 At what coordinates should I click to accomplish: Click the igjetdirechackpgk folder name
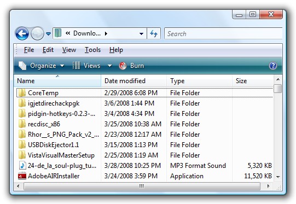(54, 103)
